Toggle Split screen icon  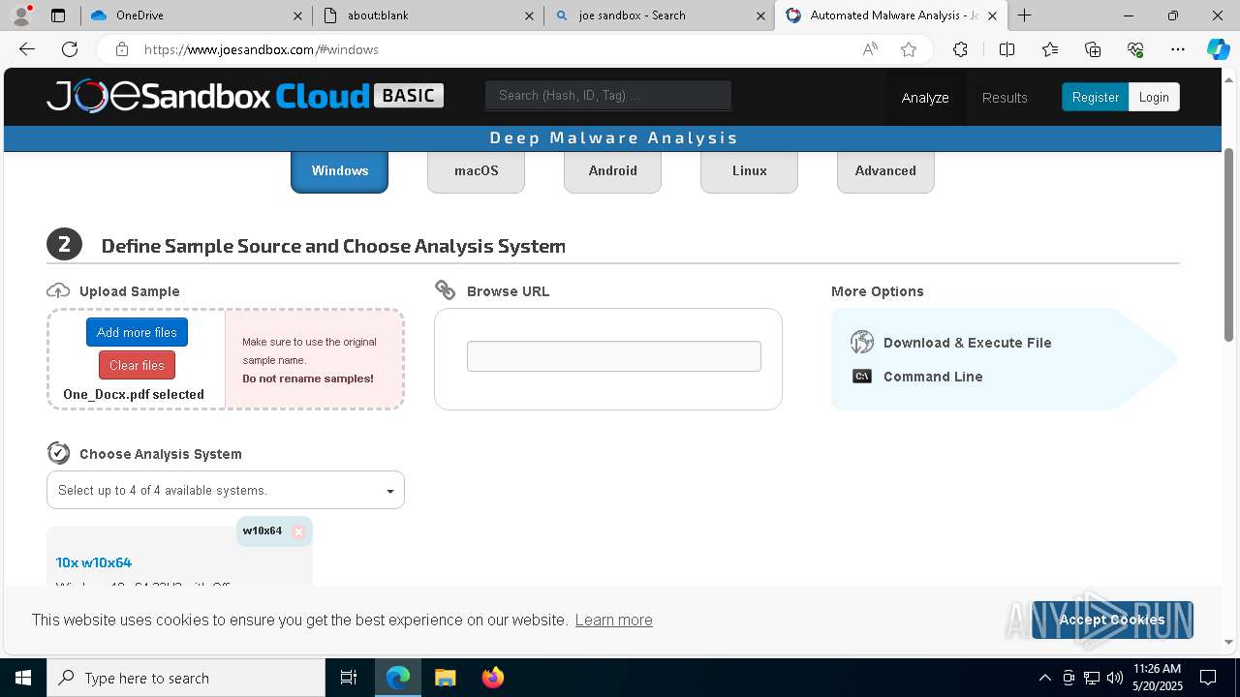tap(1007, 49)
